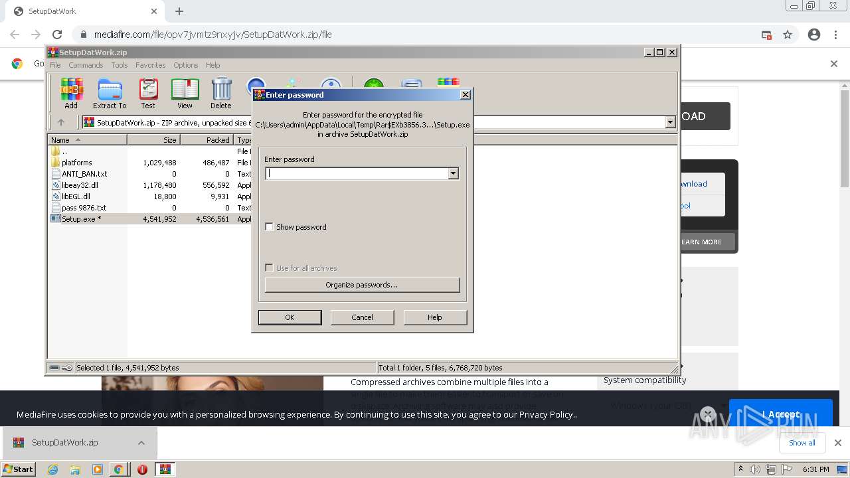This screenshot has width=850, height=478.
Task: Open the Chrome profile avatar
Action: tap(814, 35)
